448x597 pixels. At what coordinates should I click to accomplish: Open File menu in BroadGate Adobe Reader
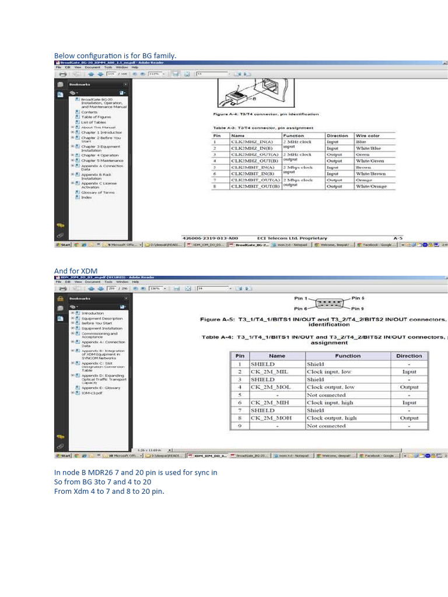(x=58, y=68)
